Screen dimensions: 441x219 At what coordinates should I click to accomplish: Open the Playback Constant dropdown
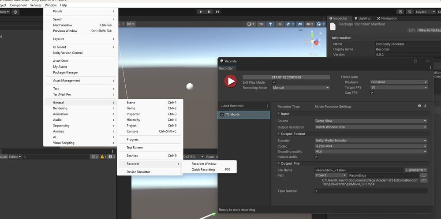(399, 82)
